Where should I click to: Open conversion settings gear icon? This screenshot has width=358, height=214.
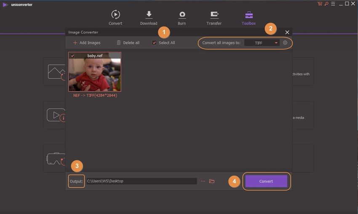point(285,43)
